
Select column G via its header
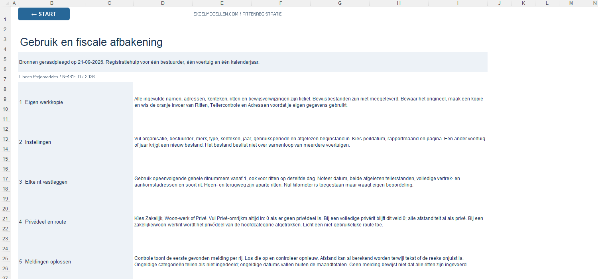340,3
